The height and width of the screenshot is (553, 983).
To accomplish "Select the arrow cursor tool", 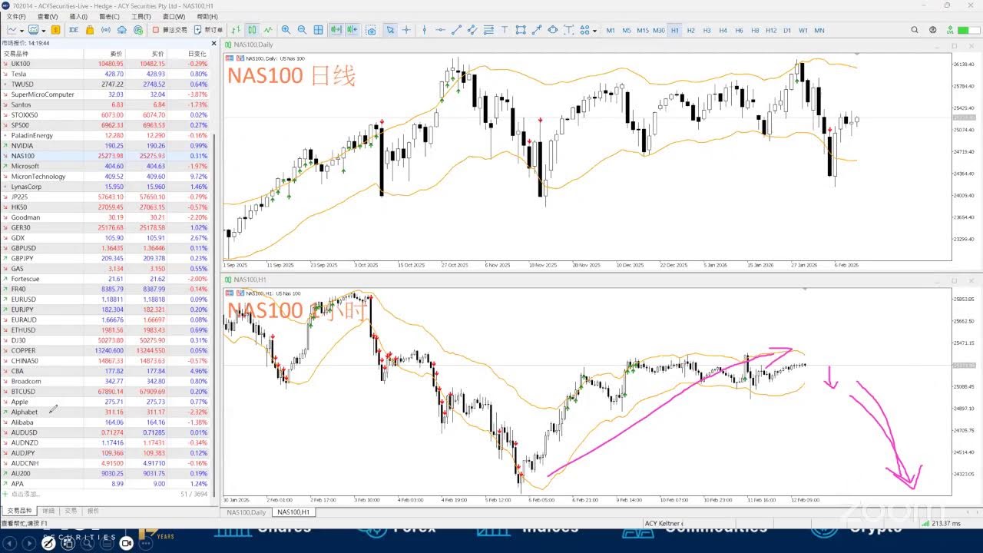I will [390, 30].
